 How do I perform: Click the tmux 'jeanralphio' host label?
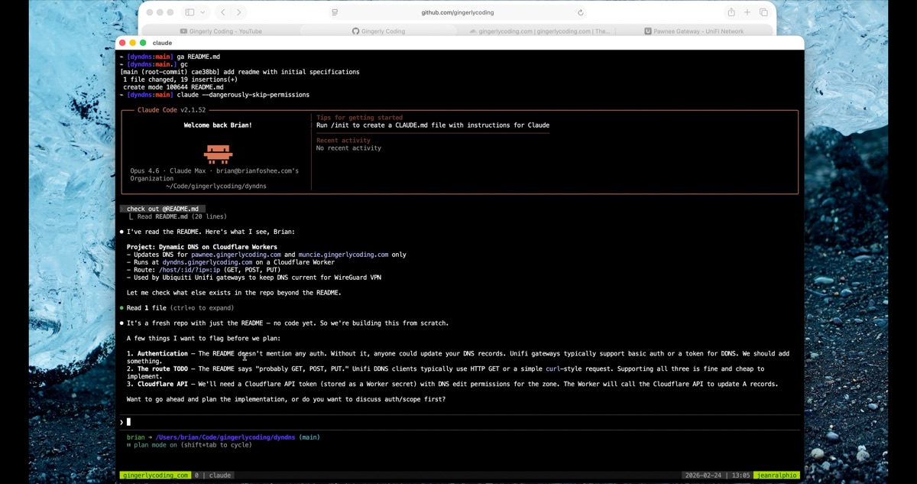(777, 476)
